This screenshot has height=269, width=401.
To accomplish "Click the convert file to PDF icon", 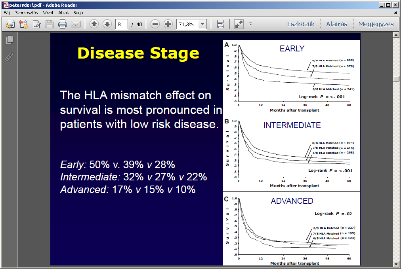I will [x=23, y=24].
